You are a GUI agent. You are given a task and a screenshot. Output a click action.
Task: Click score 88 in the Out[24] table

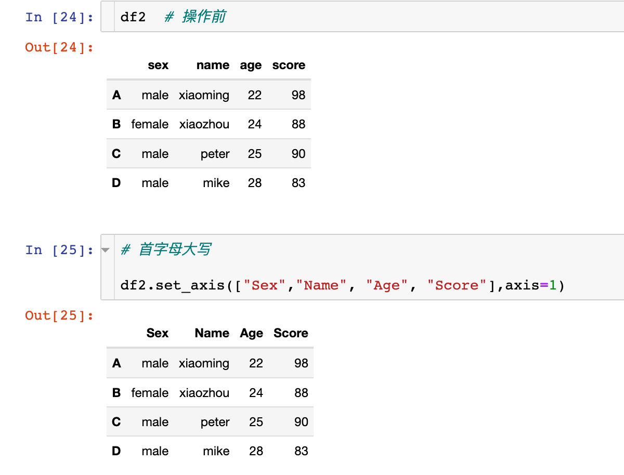[298, 124]
